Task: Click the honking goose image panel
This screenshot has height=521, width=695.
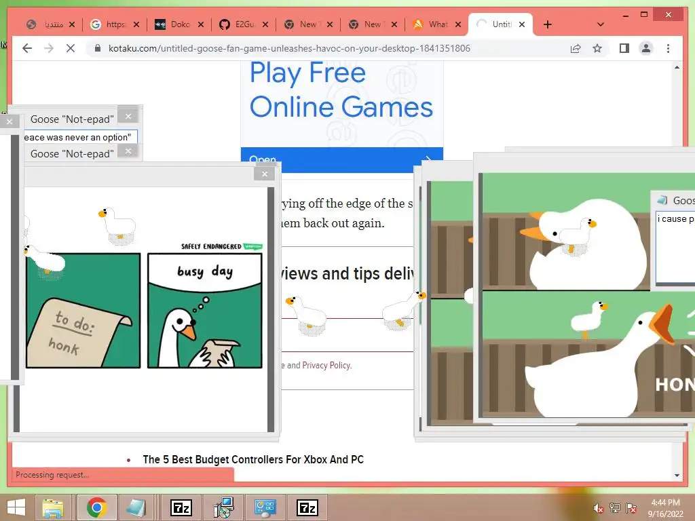Action: 588,354
